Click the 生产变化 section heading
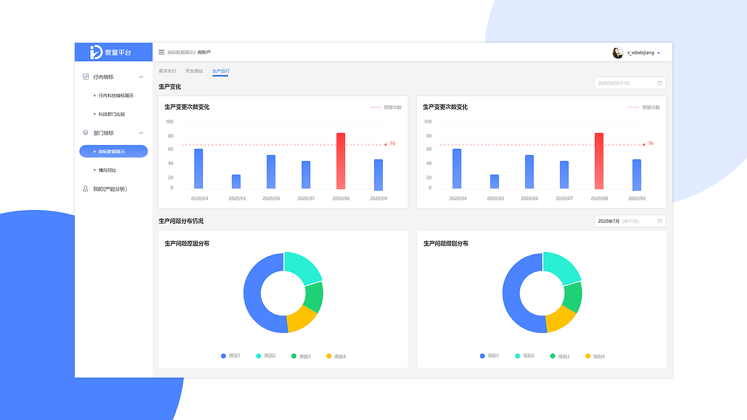 point(170,87)
